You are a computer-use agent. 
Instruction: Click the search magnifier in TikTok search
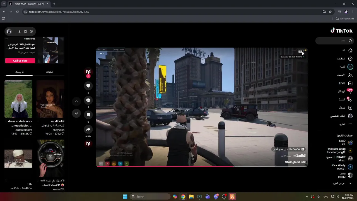click(x=350, y=41)
